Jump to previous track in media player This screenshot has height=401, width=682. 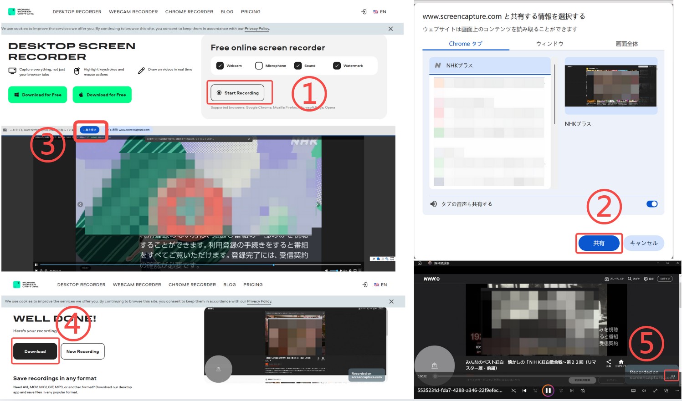tap(524, 391)
